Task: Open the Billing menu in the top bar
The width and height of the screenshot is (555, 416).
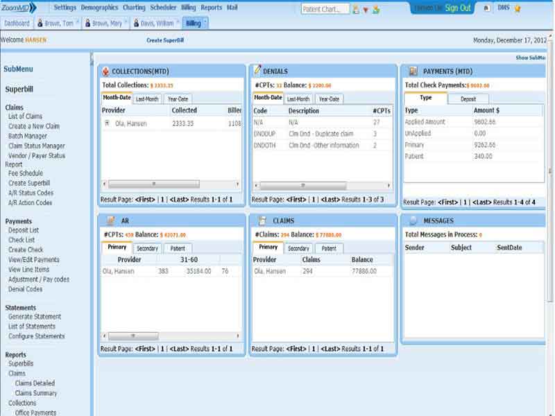Action: (x=188, y=8)
